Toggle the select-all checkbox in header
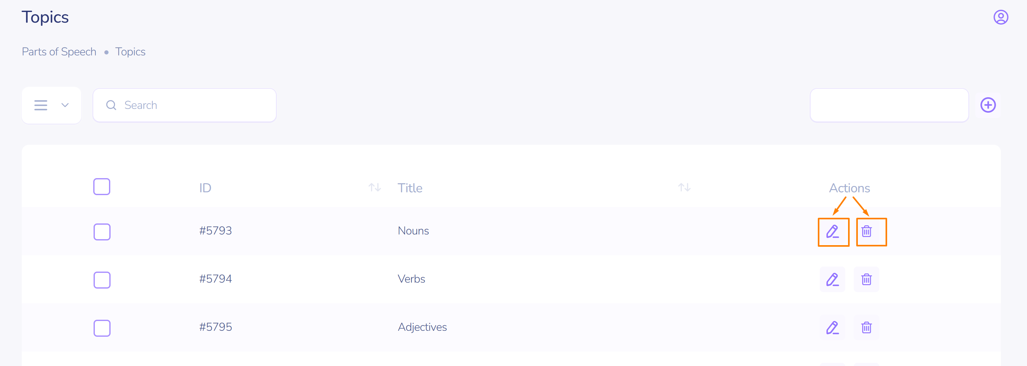This screenshot has width=1027, height=366. click(102, 187)
